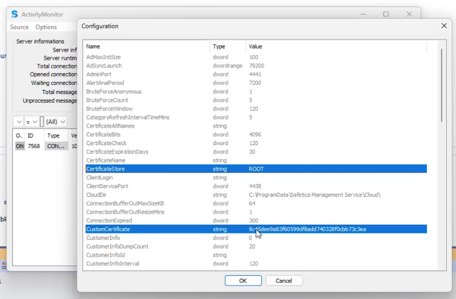Click the Safetica S icon in the title bar
Viewport: 456px width, 299px height.
pyautogui.click(x=15, y=14)
